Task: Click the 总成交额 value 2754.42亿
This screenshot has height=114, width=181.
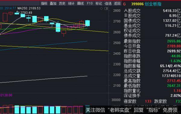Action: coord(172,71)
